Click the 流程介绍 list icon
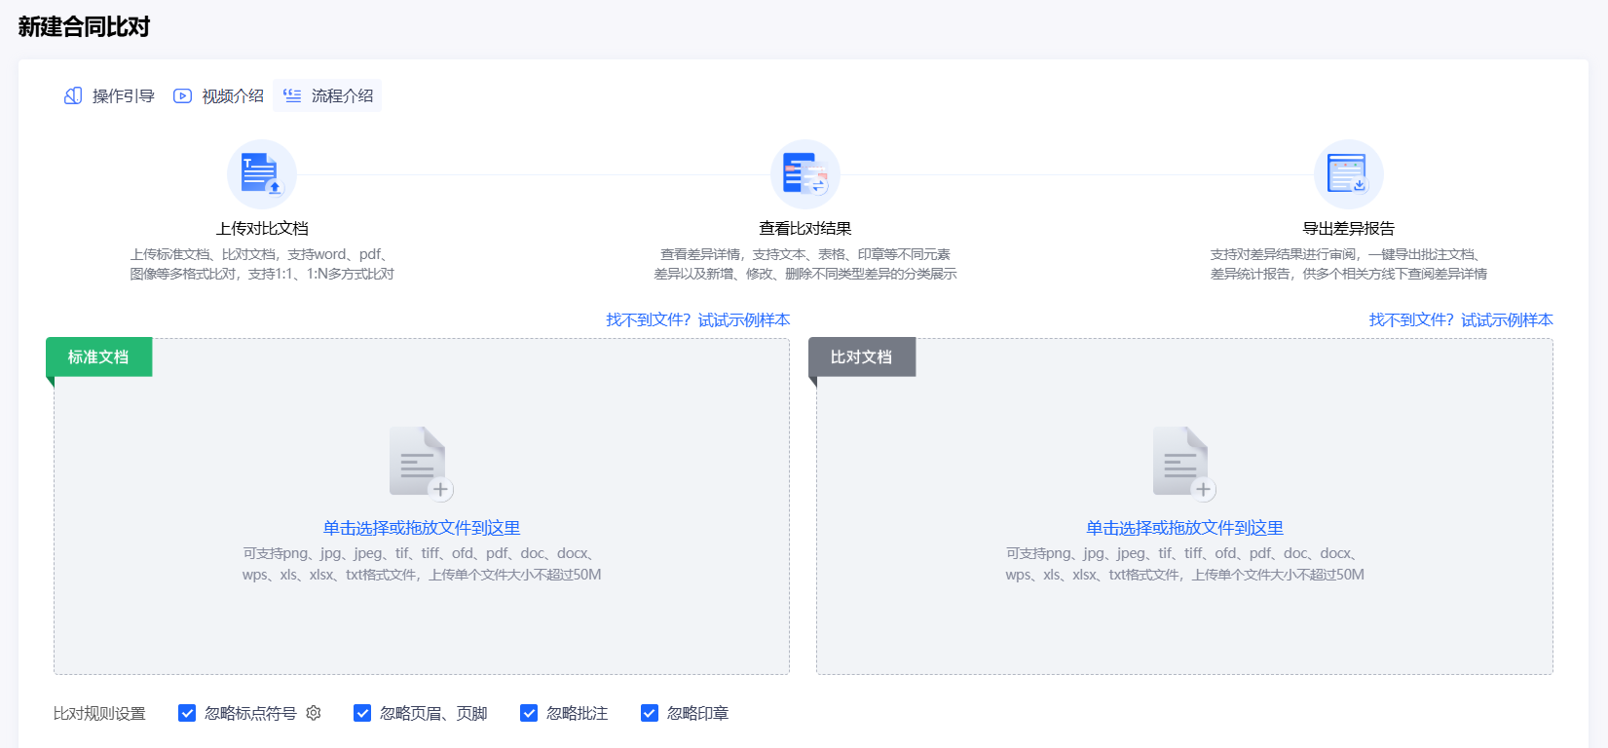 pos(292,95)
